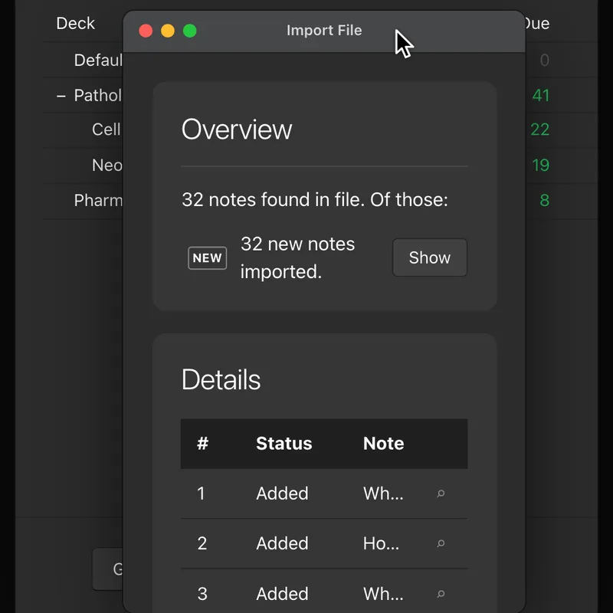The width and height of the screenshot is (613, 613).
Task: Click note text 'Ho...' in row 2
Action: [381, 543]
